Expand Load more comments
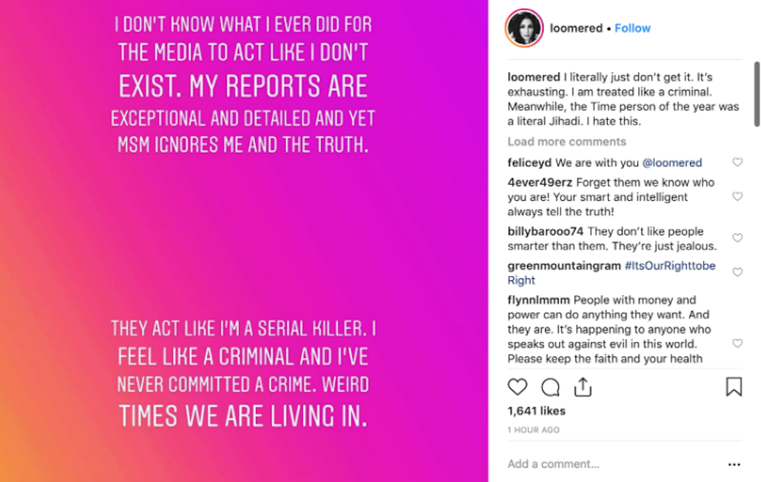 click(x=567, y=141)
